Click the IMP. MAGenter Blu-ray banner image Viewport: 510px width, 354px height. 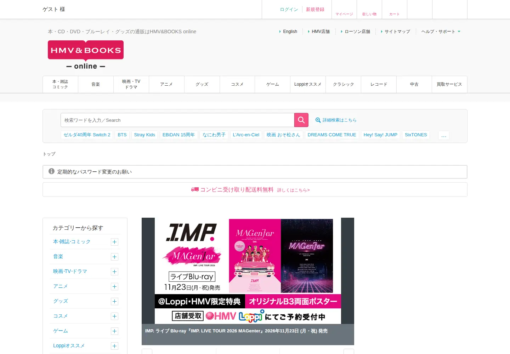pyautogui.click(x=248, y=271)
